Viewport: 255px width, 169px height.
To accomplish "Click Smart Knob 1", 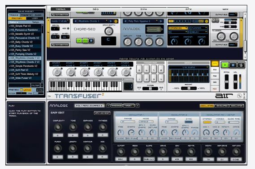I will pos(57,72).
